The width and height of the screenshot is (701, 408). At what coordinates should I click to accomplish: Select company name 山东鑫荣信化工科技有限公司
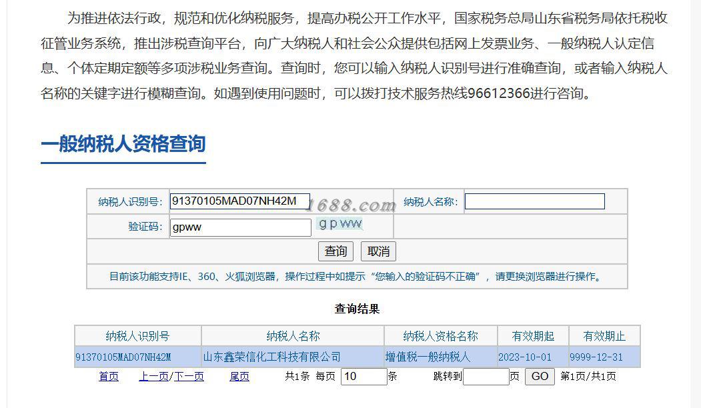point(272,357)
